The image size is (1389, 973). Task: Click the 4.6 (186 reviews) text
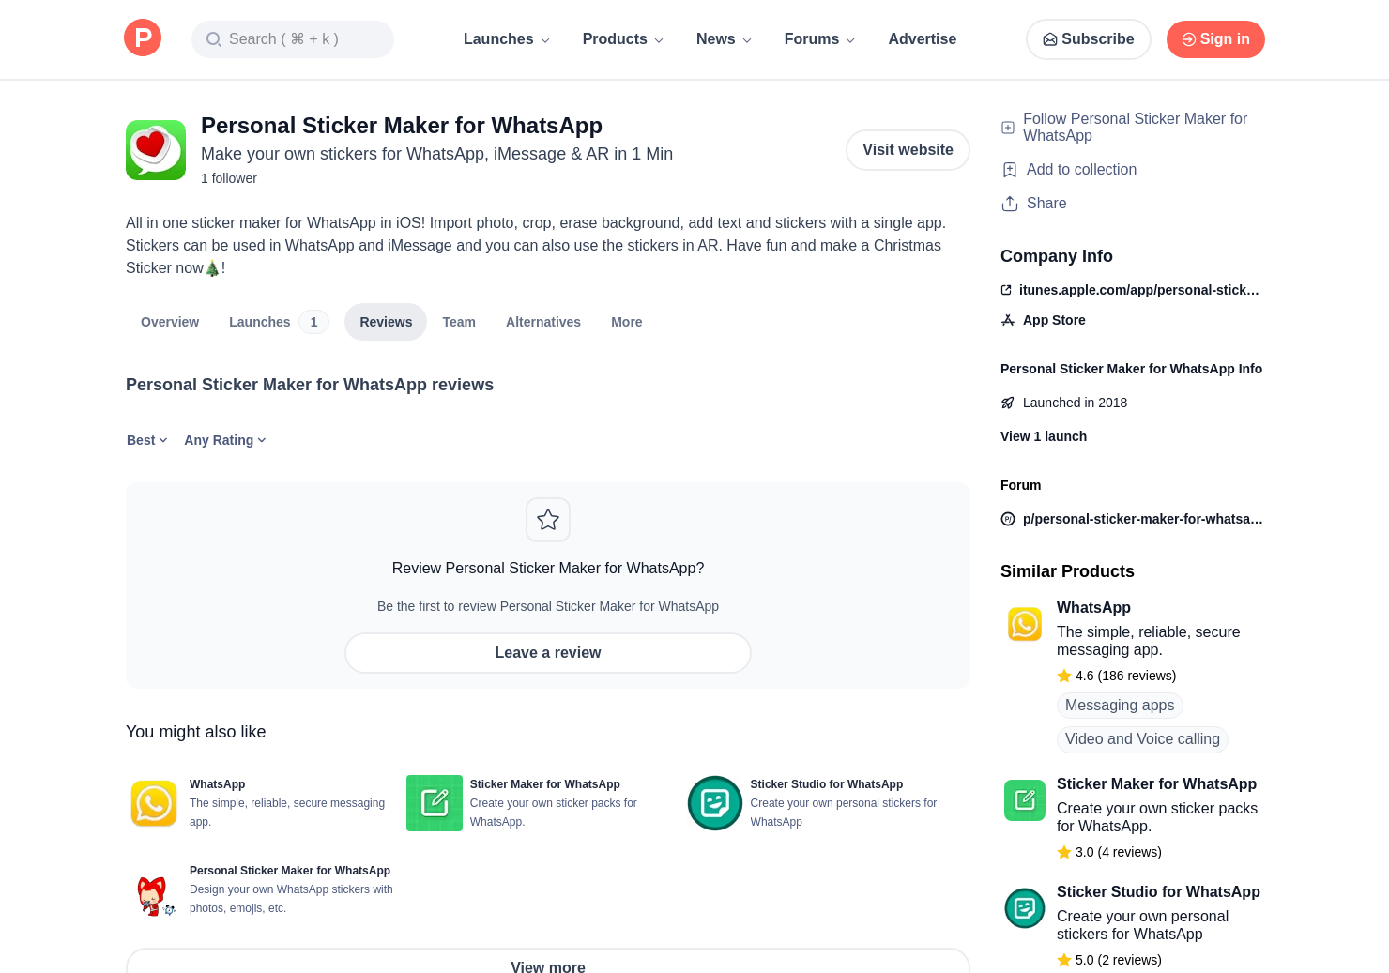1125,676
